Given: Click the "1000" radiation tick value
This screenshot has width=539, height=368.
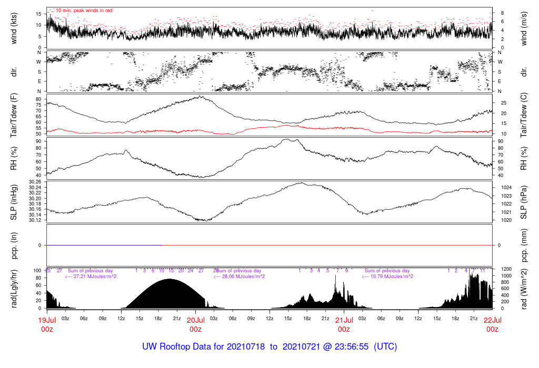Looking at the screenshot, I should [x=506, y=275].
